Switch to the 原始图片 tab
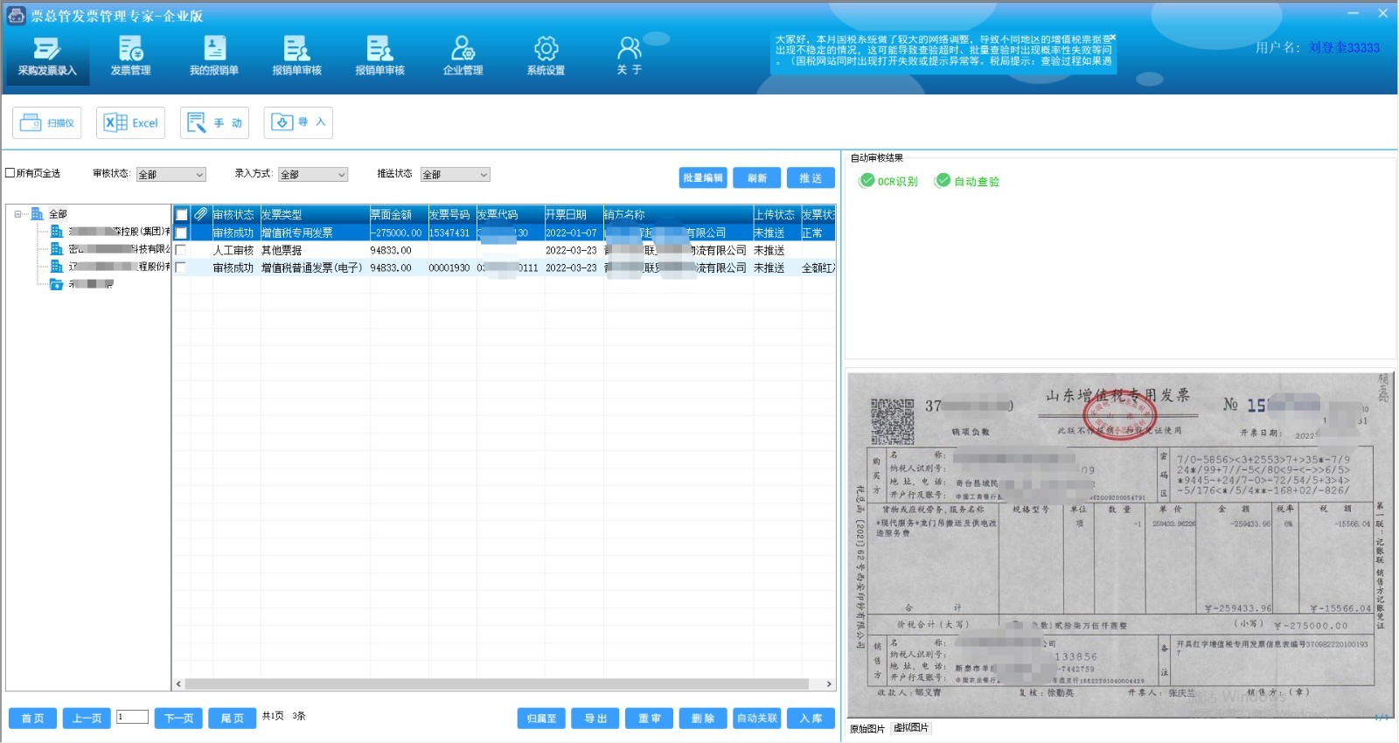This screenshot has width=1399, height=743. pos(867,728)
